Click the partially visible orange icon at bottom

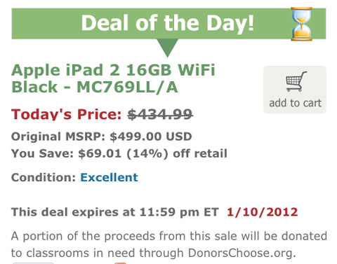pyautogui.click(x=120, y=263)
